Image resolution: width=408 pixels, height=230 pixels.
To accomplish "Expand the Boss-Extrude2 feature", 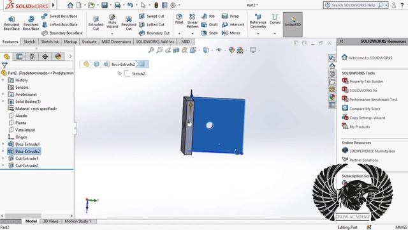I will pos(3,151).
